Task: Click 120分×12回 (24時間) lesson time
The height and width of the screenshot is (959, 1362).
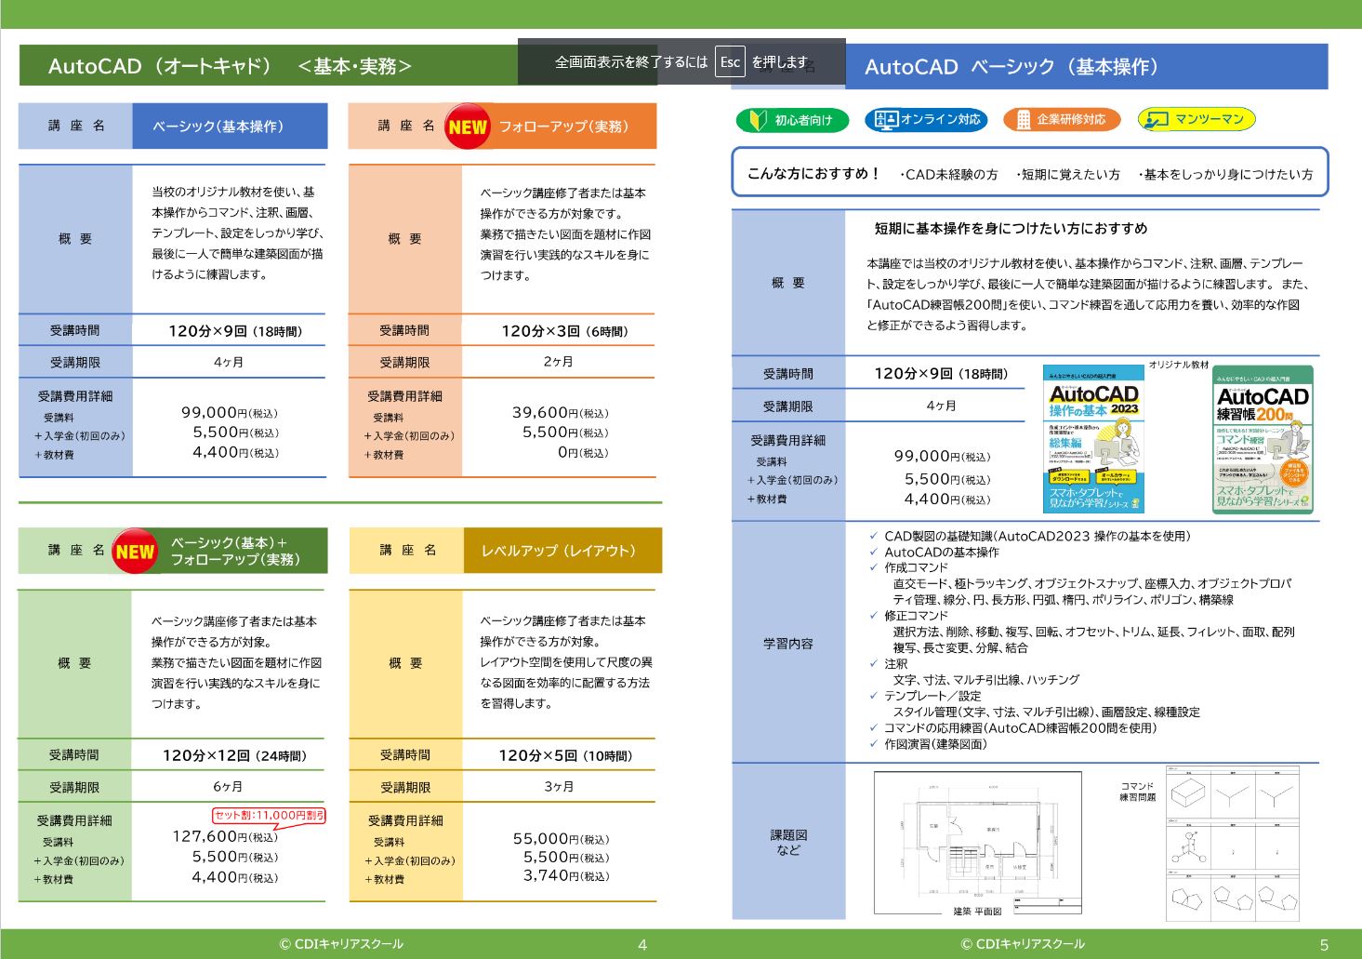Action: [x=234, y=755]
